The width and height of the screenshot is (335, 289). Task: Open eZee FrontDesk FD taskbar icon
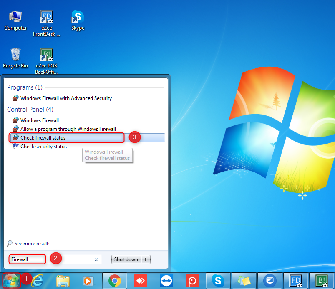coord(296,281)
